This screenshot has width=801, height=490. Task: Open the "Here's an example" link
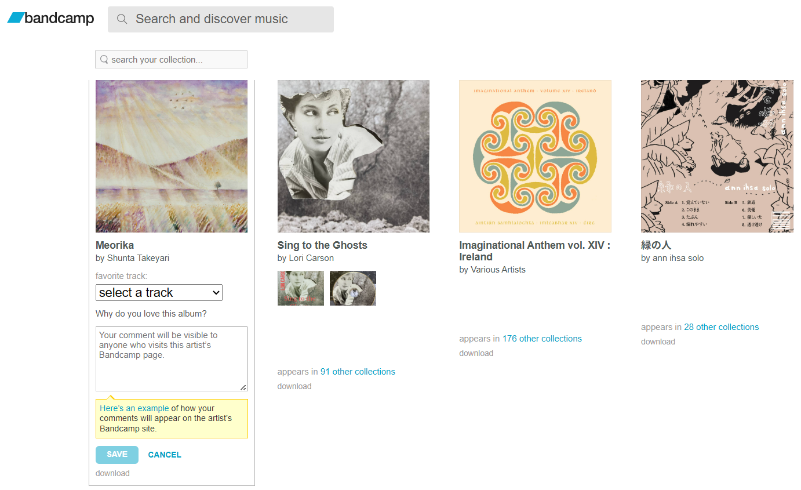point(134,408)
